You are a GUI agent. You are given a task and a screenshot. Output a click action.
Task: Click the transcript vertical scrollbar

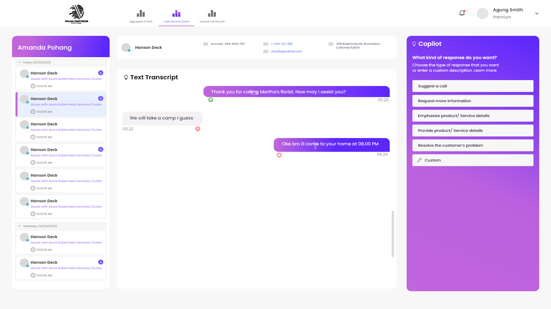(x=393, y=234)
